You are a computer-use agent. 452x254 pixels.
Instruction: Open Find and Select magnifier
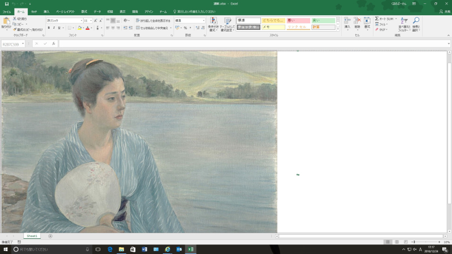pyautogui.click(x=416, y=24)
